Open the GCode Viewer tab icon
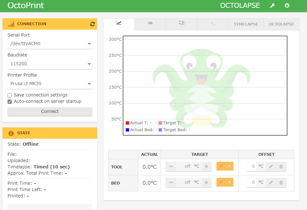307x210 pixels. pos(181,23)
